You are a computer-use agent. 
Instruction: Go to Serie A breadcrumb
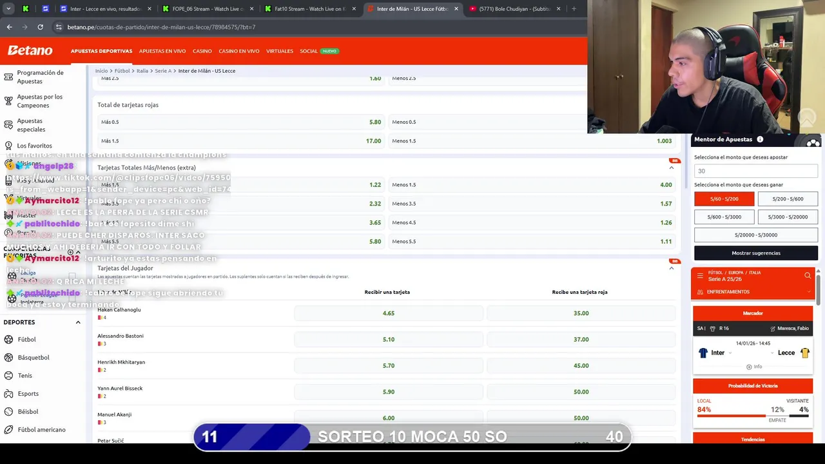[x=163, y=71]
